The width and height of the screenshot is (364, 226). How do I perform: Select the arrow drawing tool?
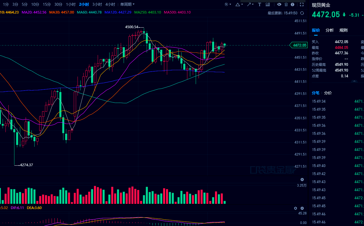248,4
